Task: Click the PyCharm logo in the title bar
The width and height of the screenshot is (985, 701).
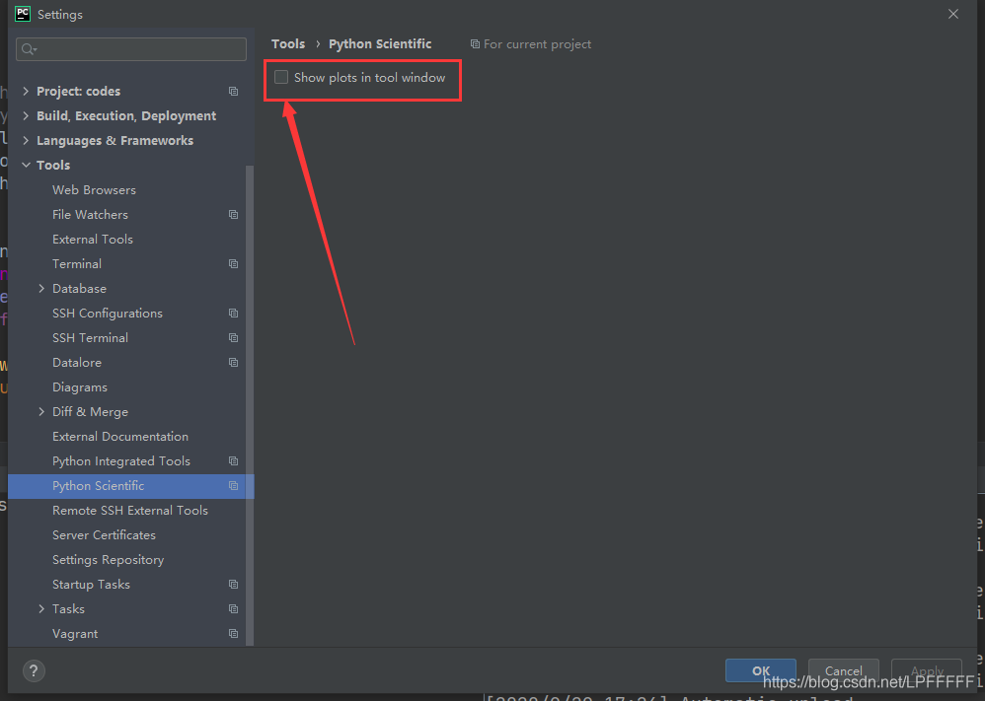Action: 23,14
